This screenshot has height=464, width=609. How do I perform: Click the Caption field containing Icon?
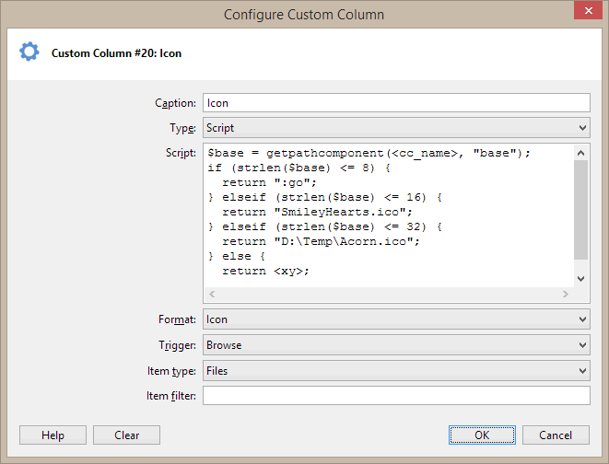(395, 103)
